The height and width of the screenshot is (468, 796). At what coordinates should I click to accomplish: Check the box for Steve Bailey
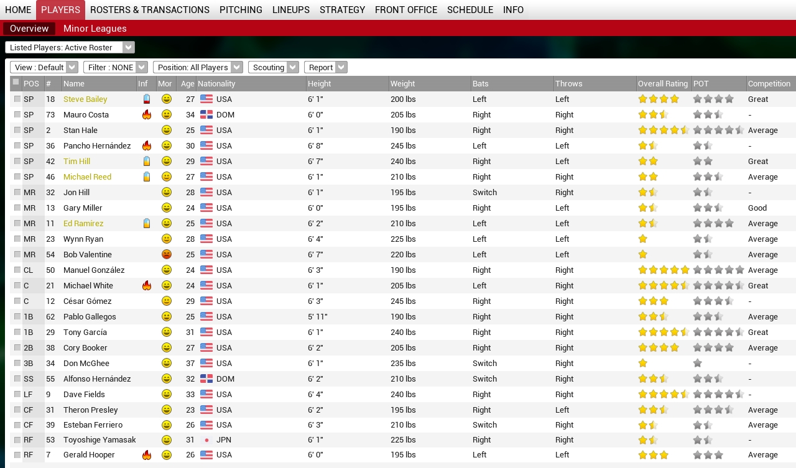click(17, 99)
